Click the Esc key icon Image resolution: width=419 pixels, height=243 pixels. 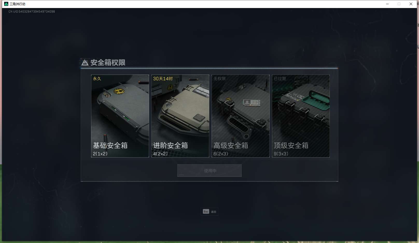coord(206,212)
